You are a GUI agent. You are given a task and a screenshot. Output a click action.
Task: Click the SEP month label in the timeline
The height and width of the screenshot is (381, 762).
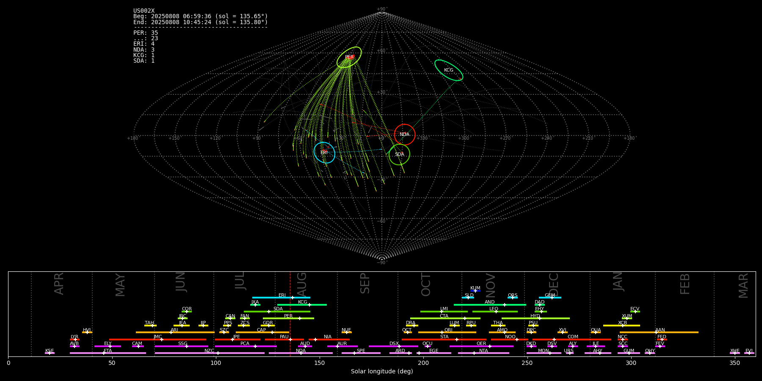click(x=365, y=283)
